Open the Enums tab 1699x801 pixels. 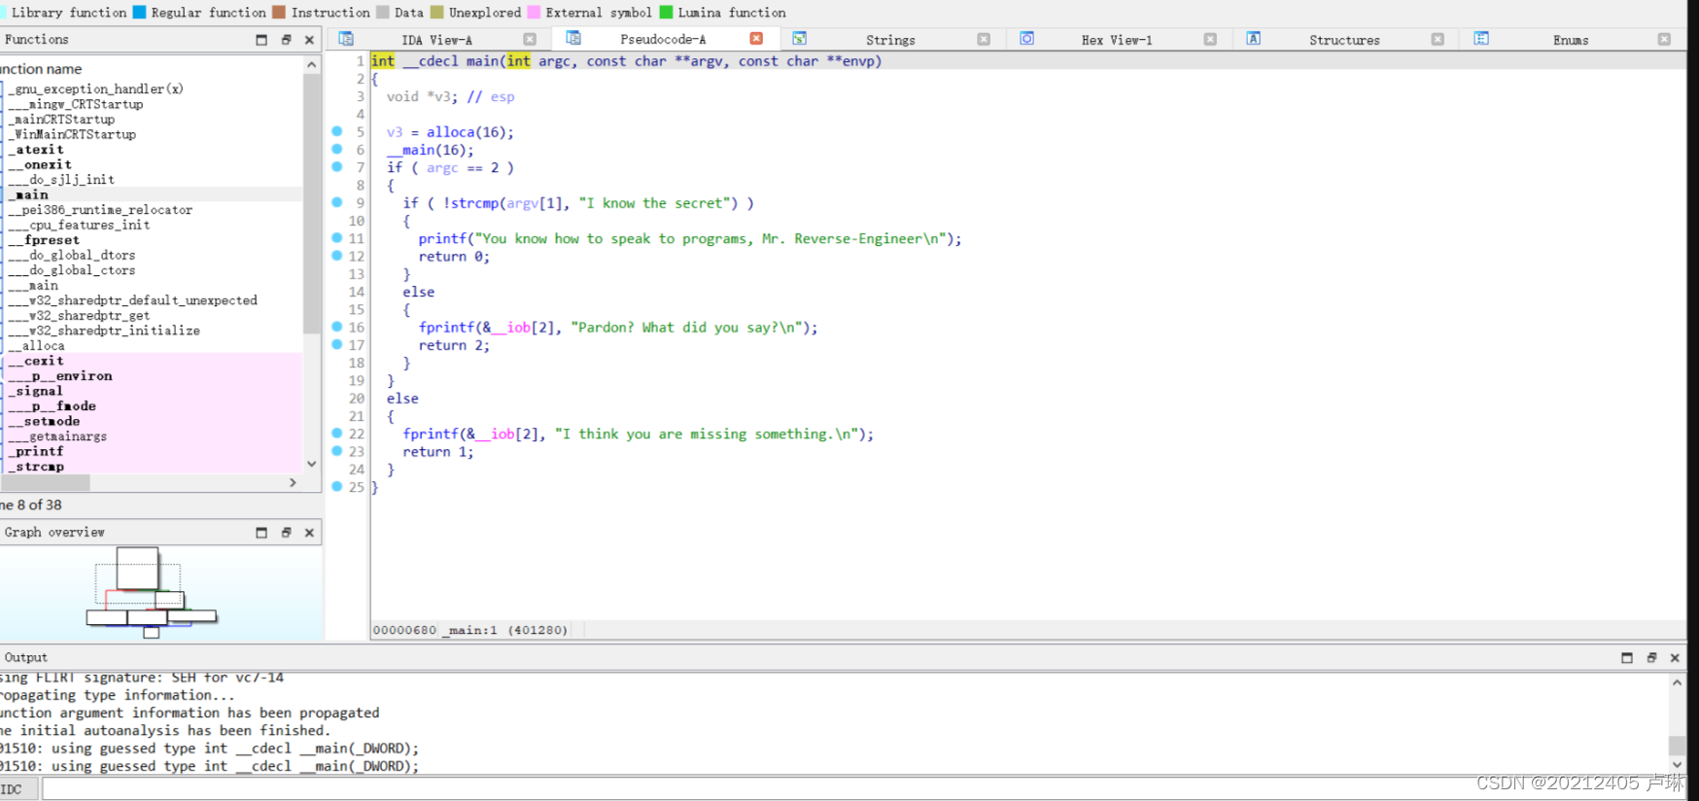[1571, 40]
